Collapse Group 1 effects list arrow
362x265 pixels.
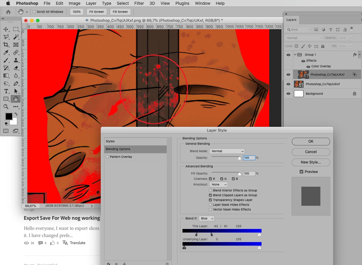click(x=359, y=55)
